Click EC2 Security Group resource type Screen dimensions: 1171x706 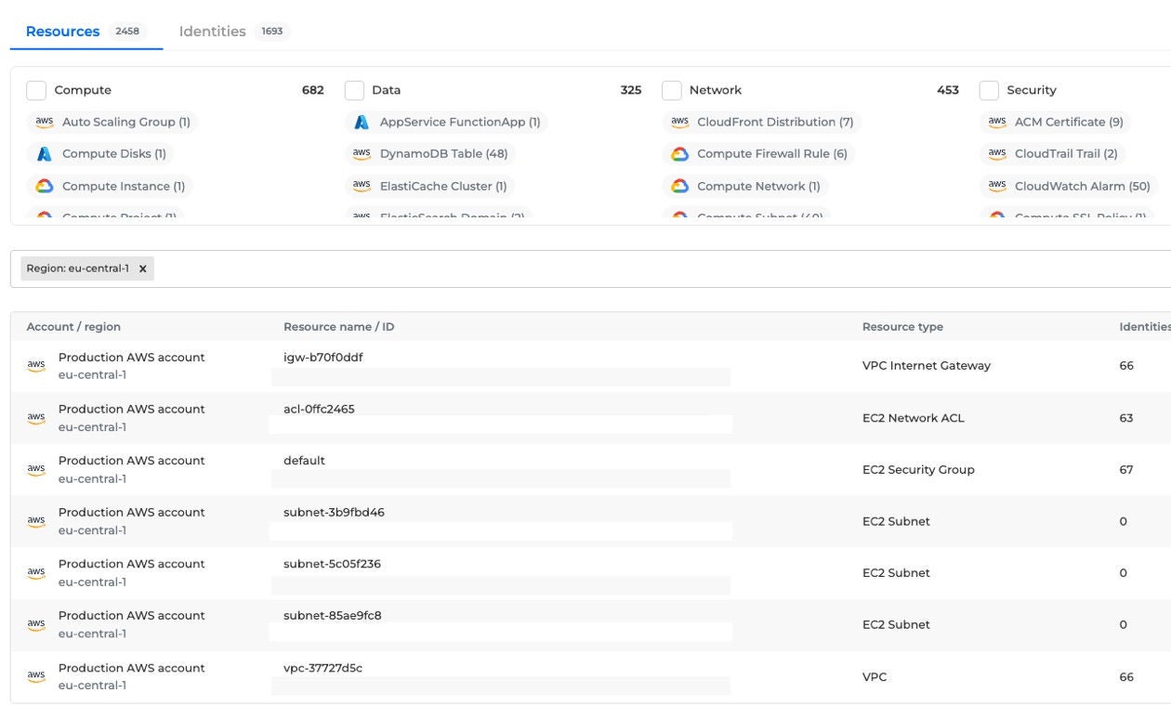click(x=918, y=470)
